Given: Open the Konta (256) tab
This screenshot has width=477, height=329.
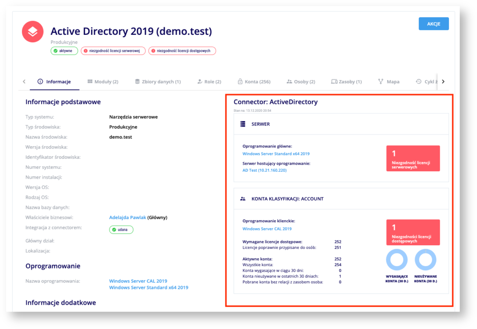Looking at the screenshot, I should click(254, 81).
